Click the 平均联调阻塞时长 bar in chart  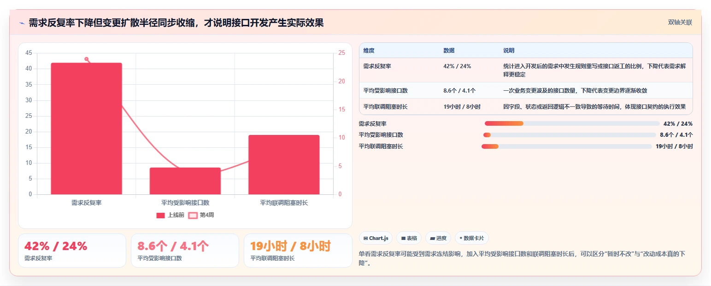pyautogui.click(x=284, y=164)
